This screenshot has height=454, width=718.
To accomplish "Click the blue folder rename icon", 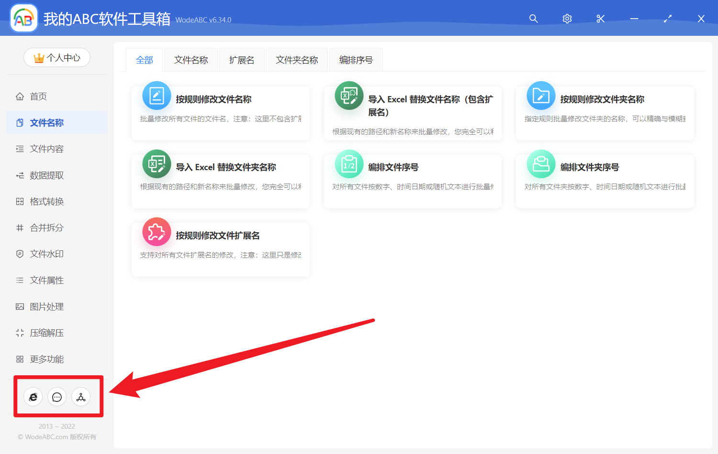I will [541, 96].
